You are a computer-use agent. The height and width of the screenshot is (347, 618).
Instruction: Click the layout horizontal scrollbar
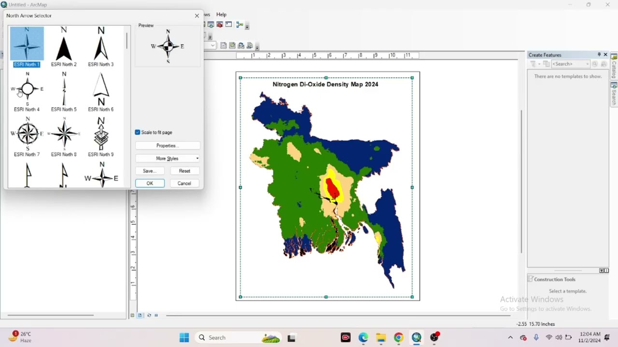click(338, 316)
